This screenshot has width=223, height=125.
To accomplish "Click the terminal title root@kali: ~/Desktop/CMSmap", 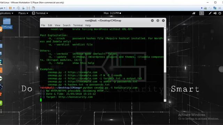I will [103, 20].
